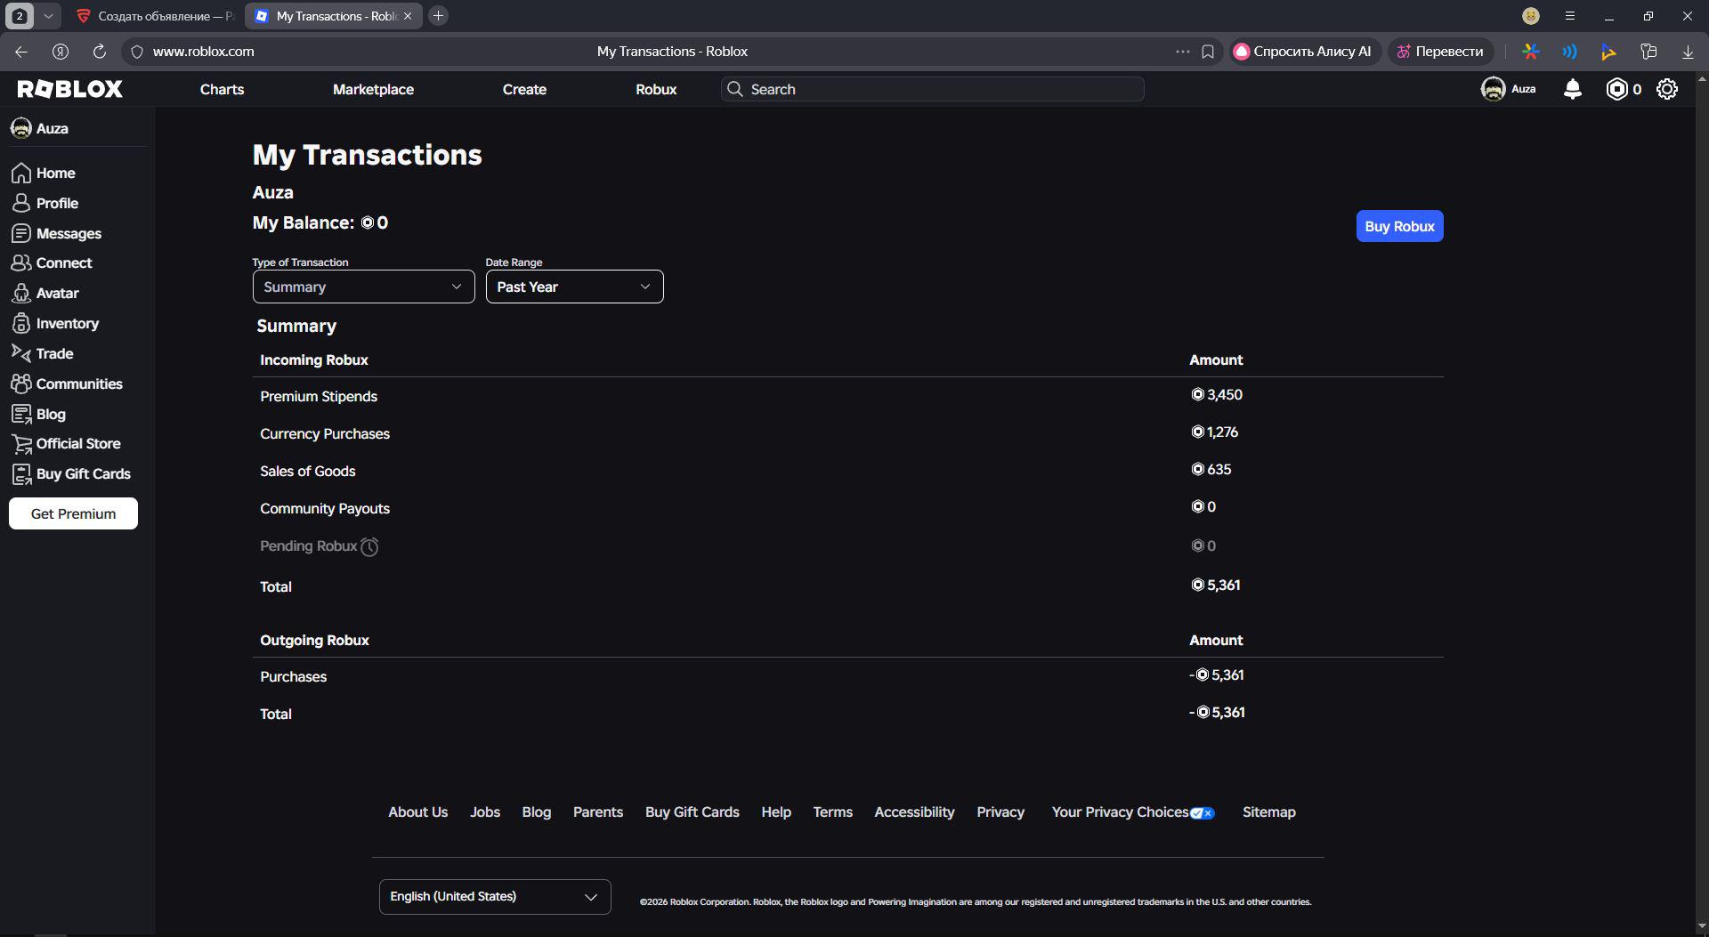Click the Roblox search field
1709x937 pixels.
point(932,89)
